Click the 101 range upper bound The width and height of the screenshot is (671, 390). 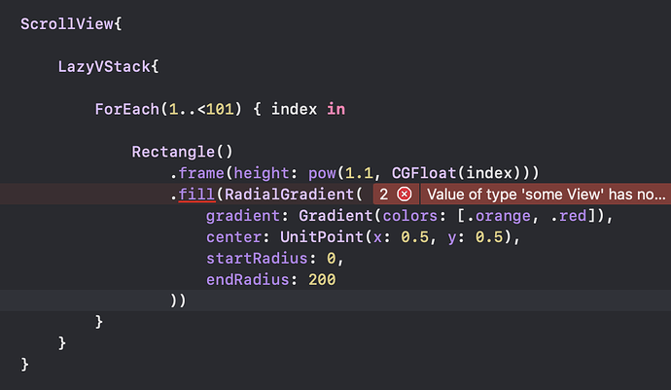(220, 109)
